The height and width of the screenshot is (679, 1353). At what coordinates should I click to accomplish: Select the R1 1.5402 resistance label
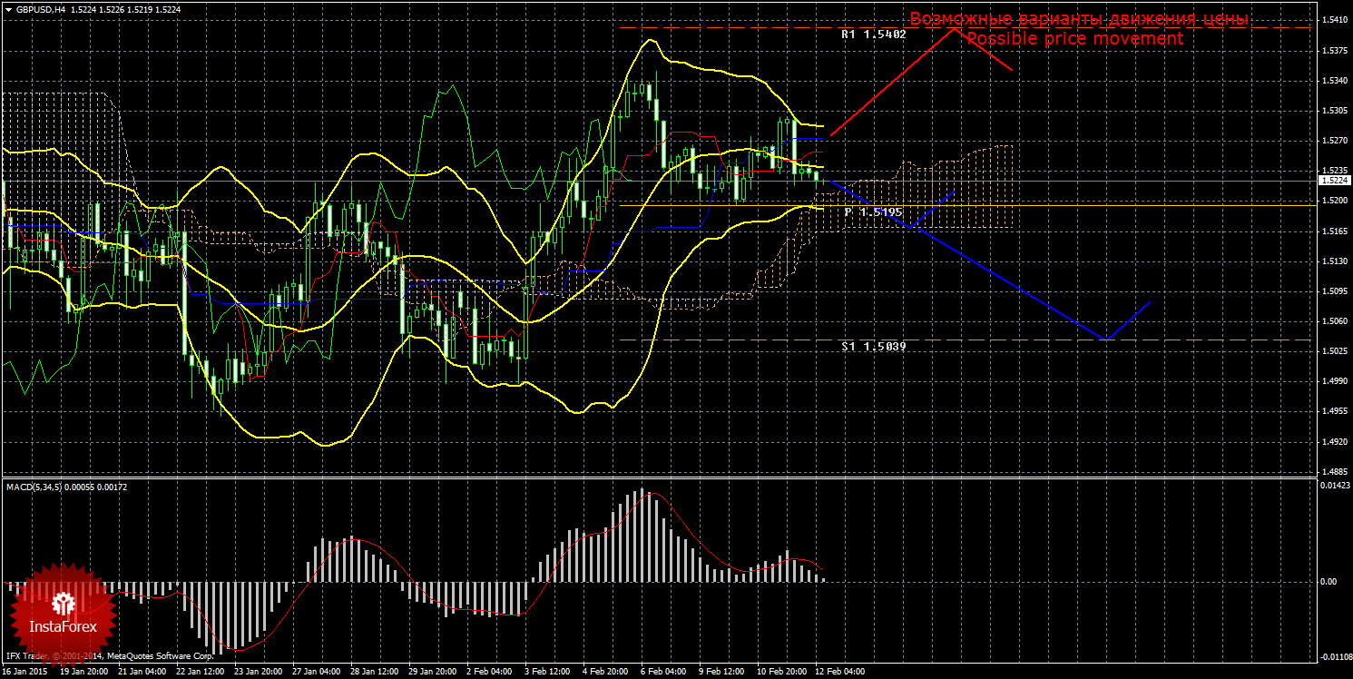pyautogui.click(x=873, y=34)
